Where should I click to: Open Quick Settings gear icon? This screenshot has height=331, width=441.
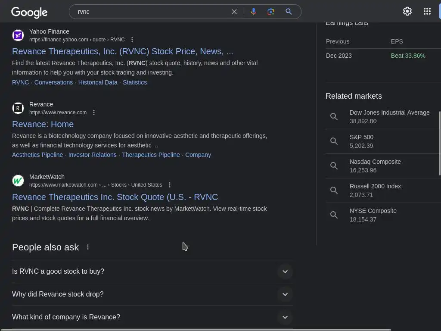(407, 11)
